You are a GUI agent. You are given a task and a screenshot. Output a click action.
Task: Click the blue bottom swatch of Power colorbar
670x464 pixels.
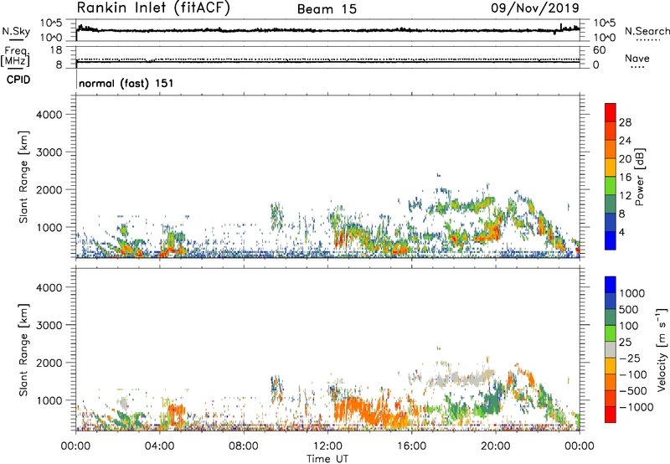[611, 240]
